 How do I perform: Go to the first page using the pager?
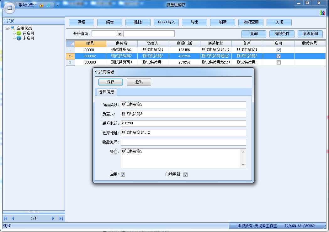[6, 219]
